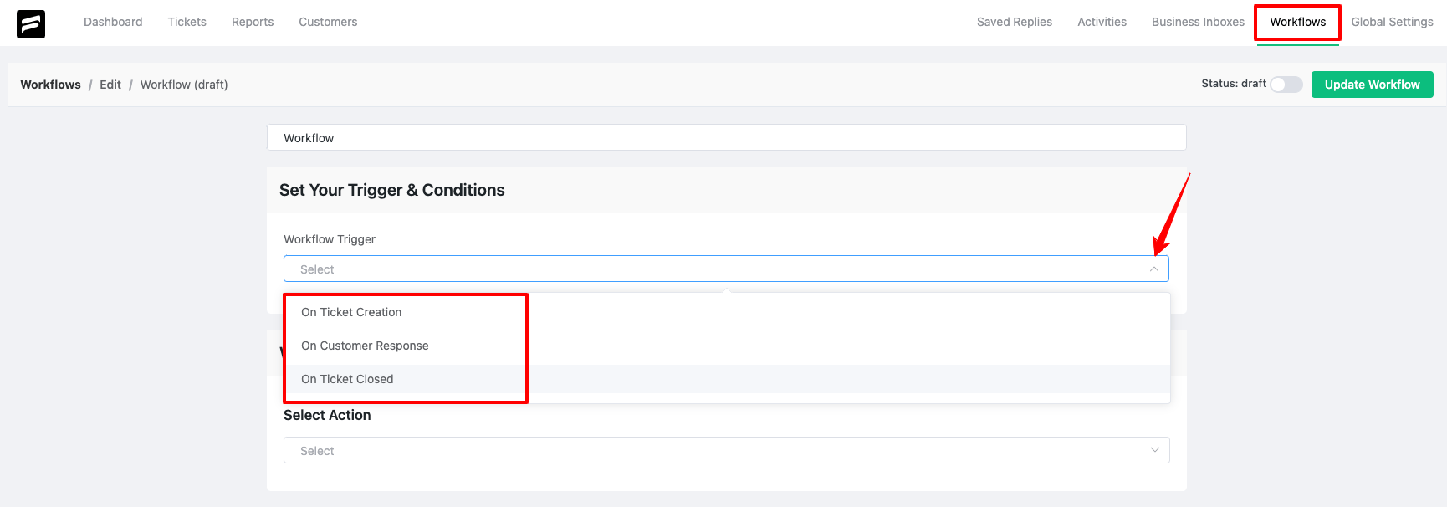
Task: Open the Workflow Trigger select box
Action: point(726,269)
